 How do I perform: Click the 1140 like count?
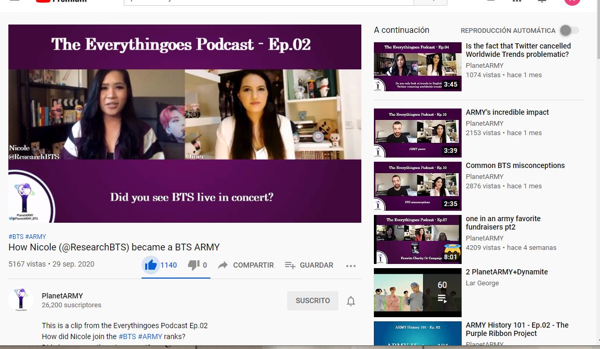coord(168,265)
